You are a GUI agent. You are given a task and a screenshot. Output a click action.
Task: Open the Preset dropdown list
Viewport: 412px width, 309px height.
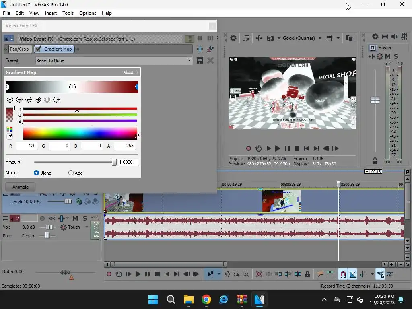coord(189,60)
